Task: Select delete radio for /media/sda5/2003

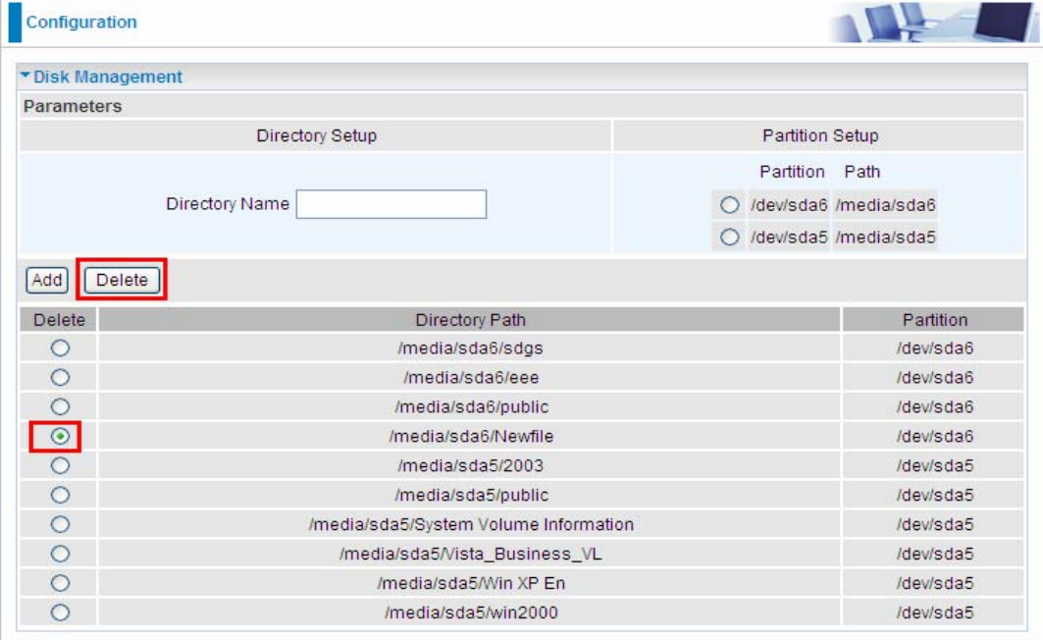Action: pyautogui.click(x=61, y=465)
